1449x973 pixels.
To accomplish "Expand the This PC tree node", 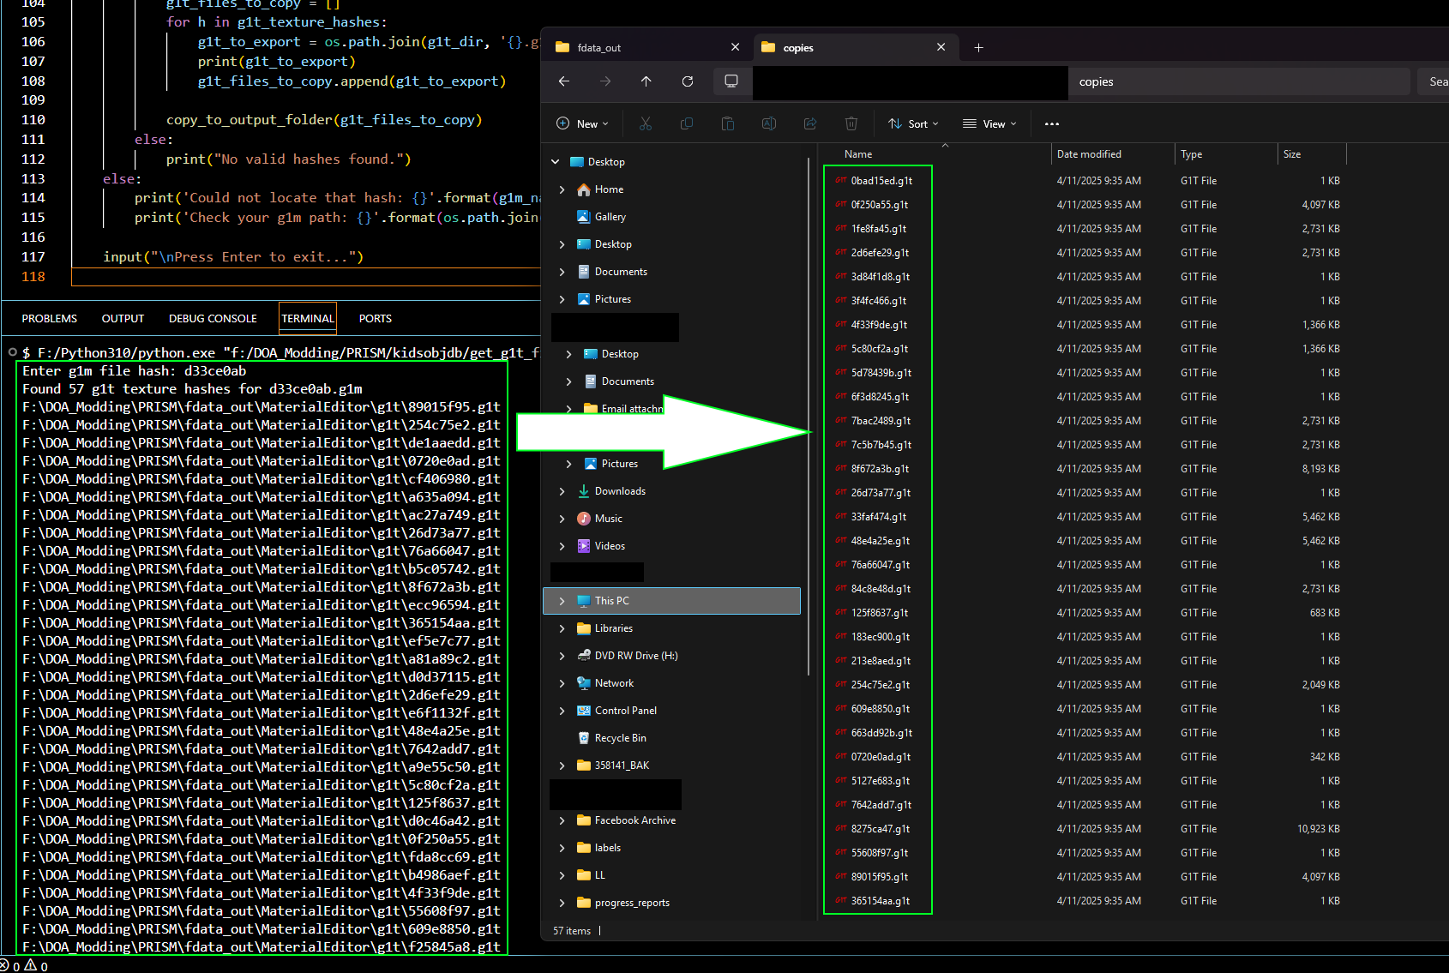I will [562, 601].
